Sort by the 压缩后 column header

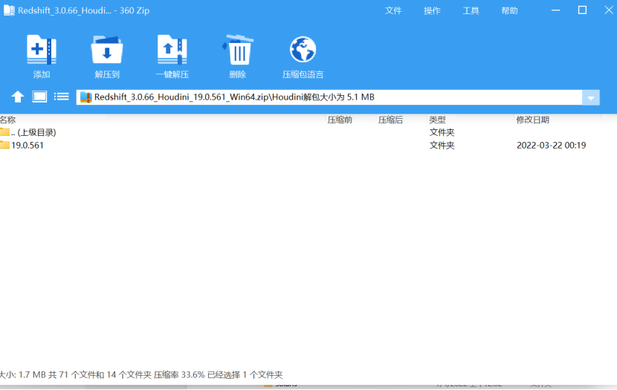click(390, 120)
